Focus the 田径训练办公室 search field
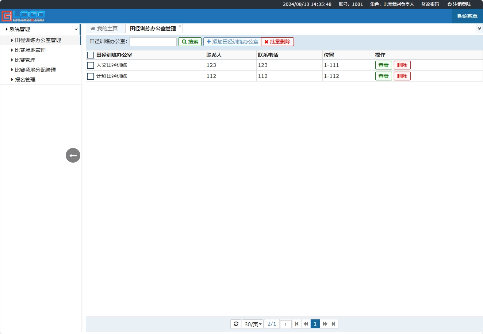The width and height of the screenshot is (483, 334). pyautogui.click(x=153, y=42)
